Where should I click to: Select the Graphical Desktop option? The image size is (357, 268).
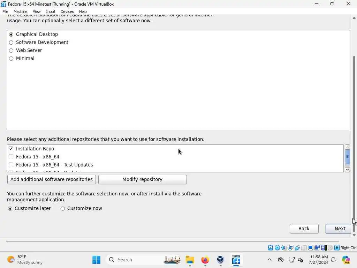(33, 34)
